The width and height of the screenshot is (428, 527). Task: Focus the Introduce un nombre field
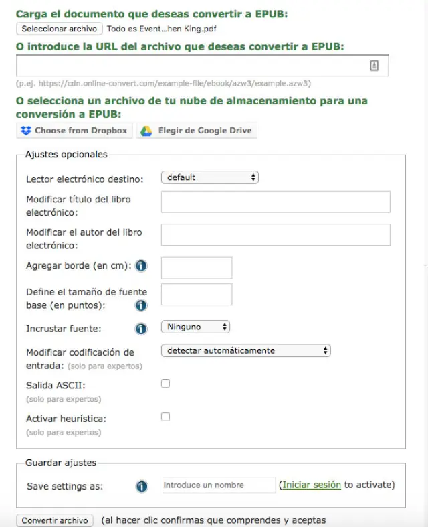click(x=219, y=485)
